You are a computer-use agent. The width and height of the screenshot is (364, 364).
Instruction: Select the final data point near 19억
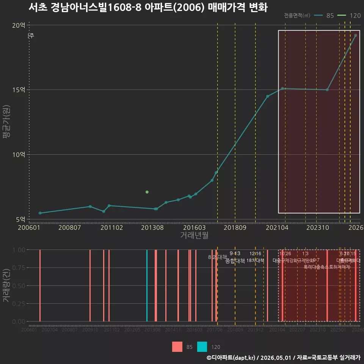pos(355,36)
